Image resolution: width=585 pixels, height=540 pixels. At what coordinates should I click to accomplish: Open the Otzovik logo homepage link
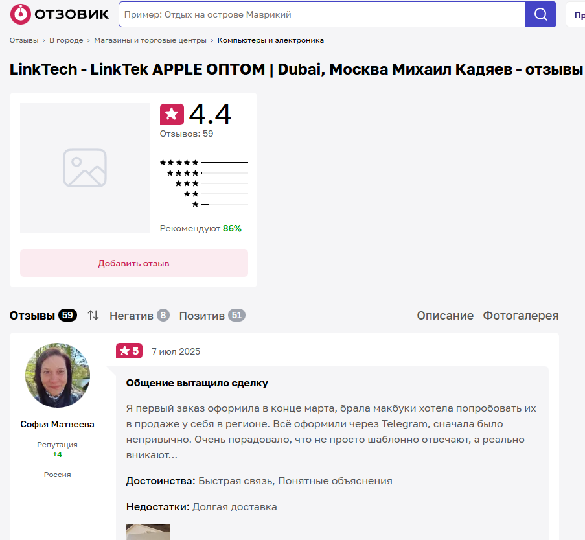pos(60,14)
